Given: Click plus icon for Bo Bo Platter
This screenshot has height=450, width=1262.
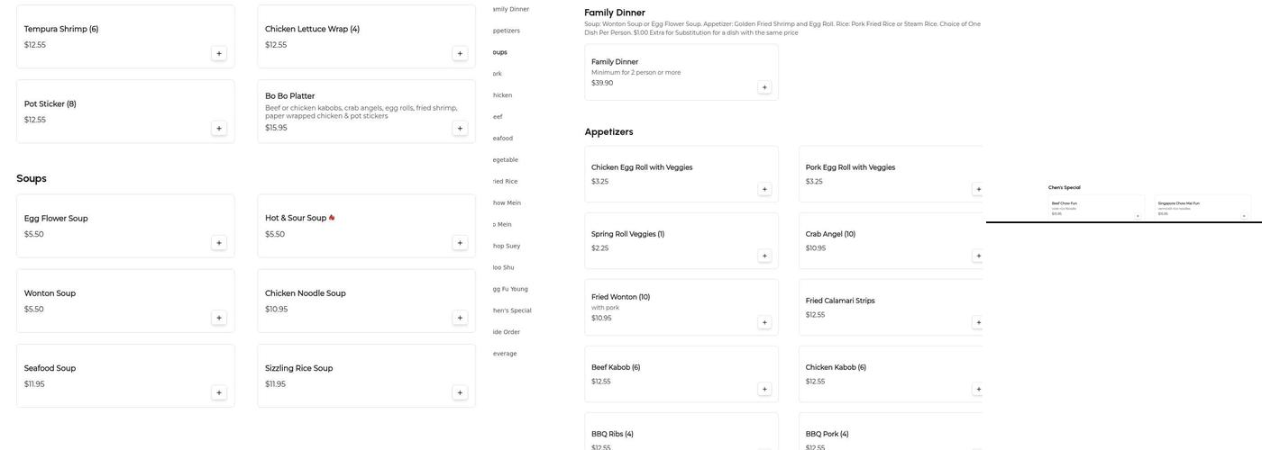Looking at the screenshot, I should [x=460, y=129].
